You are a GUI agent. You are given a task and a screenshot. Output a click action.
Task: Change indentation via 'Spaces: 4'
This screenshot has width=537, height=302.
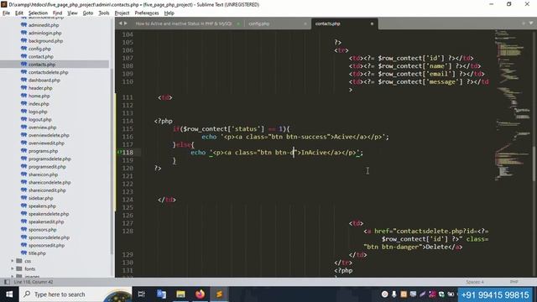coord(475,282)
